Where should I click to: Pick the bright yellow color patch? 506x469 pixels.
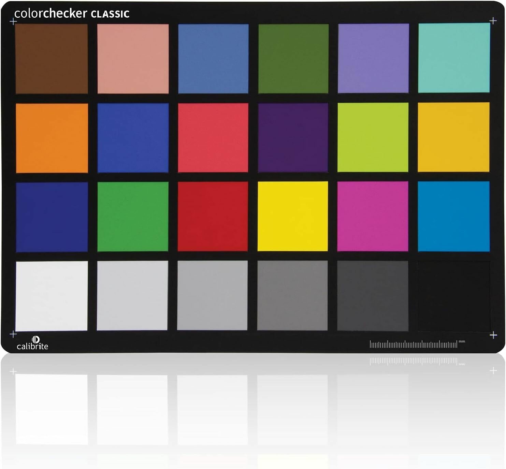(x=293, y=216)
